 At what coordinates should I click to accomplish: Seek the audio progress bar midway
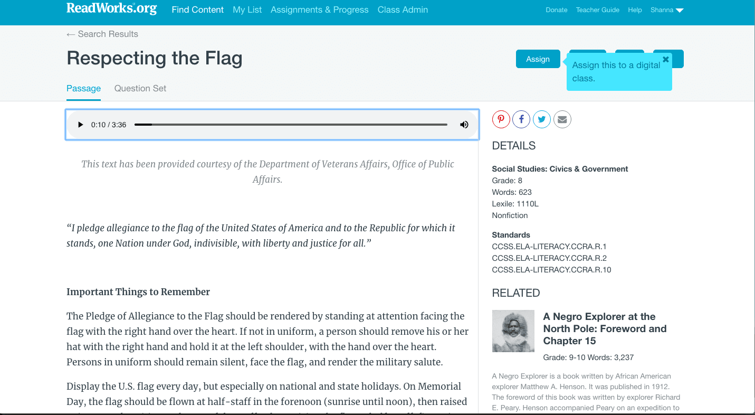[x=291, y=125]
